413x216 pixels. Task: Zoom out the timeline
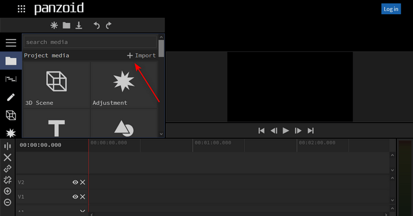(8, 202)
